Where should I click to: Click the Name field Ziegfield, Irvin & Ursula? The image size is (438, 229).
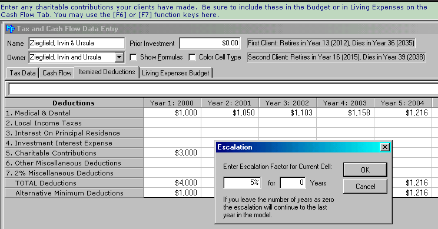[77, 43]
